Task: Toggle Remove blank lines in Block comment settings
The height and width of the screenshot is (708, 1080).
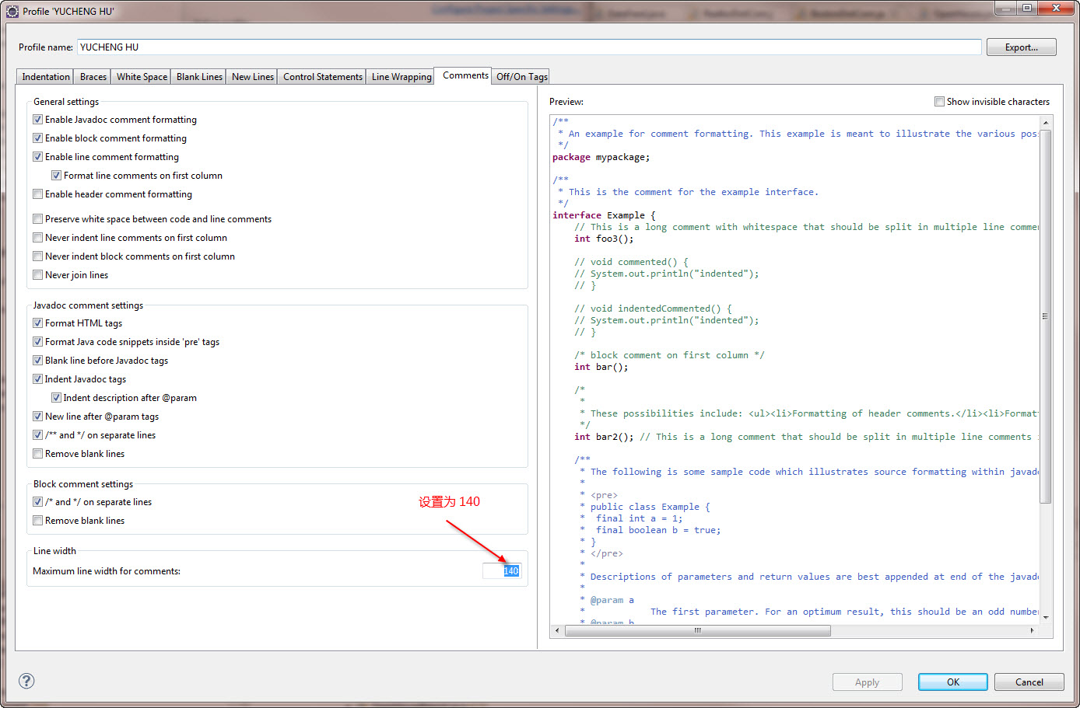Action: coord(38,521)
